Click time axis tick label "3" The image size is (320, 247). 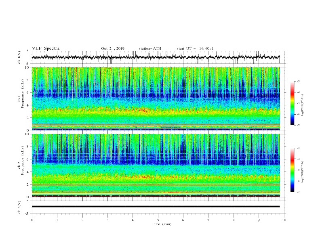(x=107, y=220)
